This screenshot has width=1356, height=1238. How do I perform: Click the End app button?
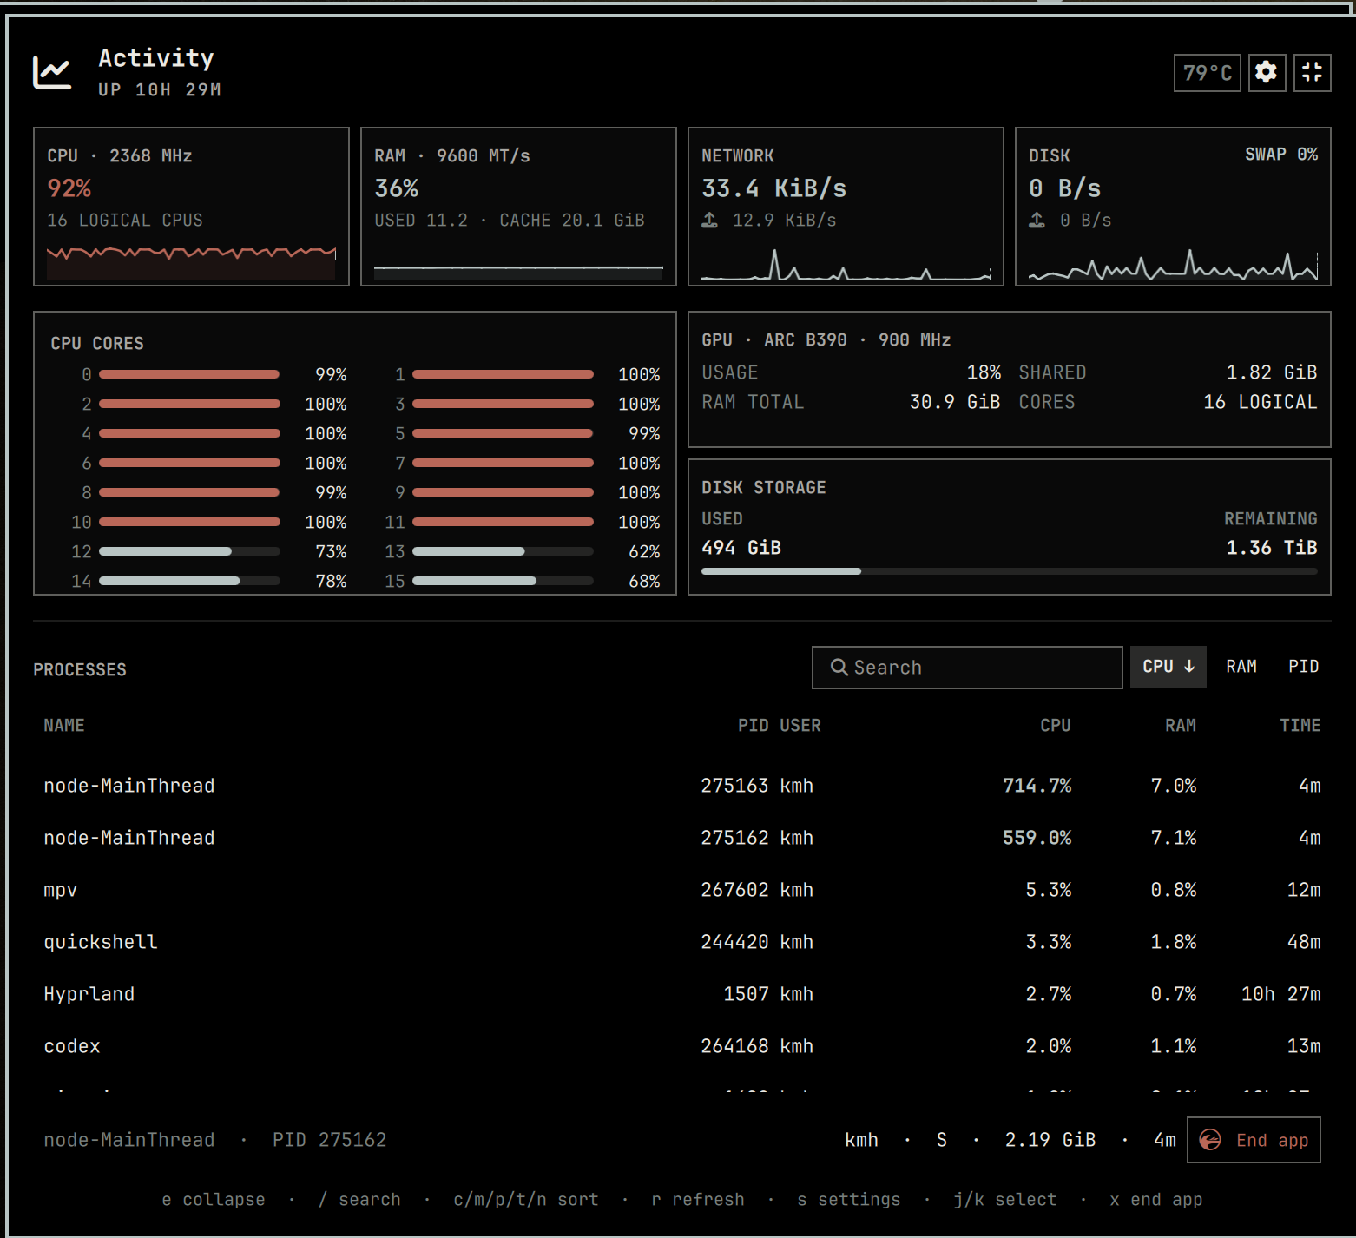(x=1254, y=1140)
